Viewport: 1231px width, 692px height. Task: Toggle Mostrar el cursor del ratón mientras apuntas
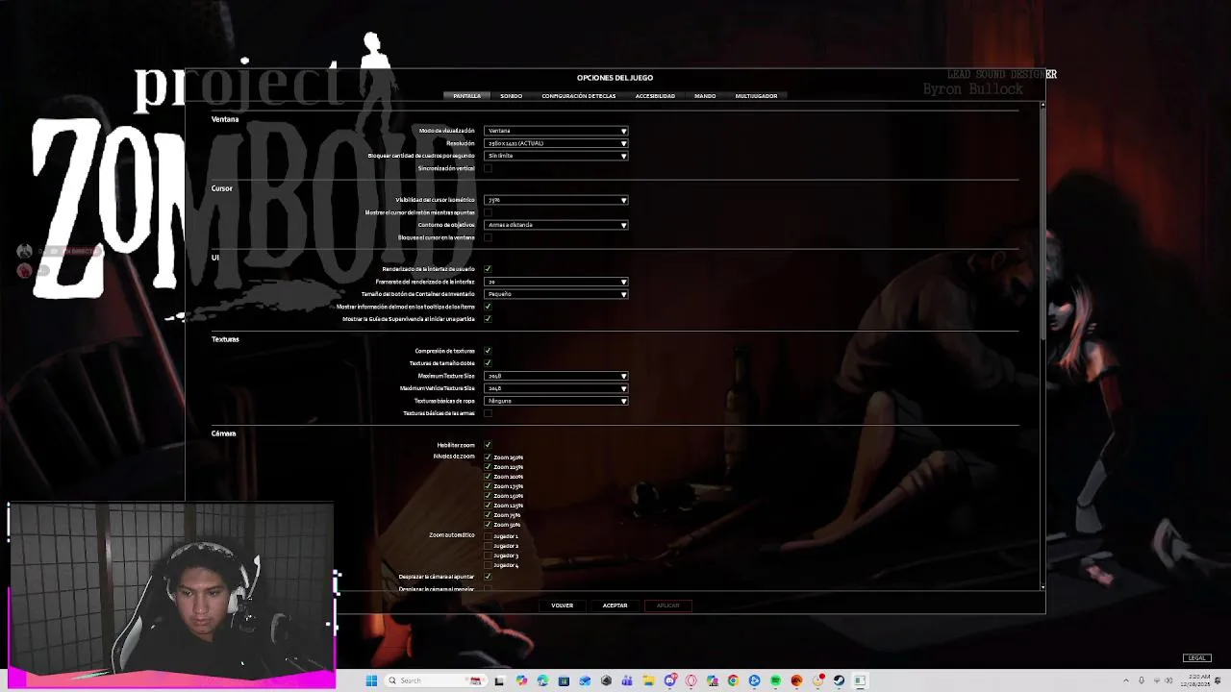488,212
